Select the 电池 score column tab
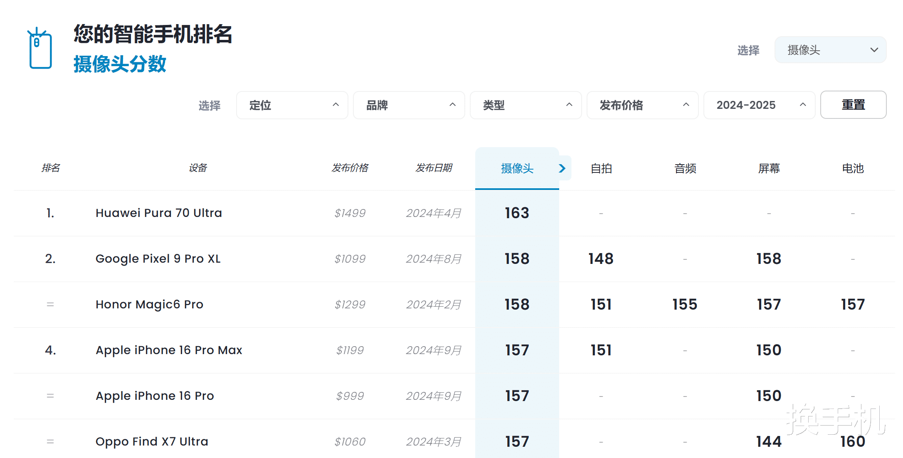Viewport: 903px width, 458px height. [x=853, y=168]
